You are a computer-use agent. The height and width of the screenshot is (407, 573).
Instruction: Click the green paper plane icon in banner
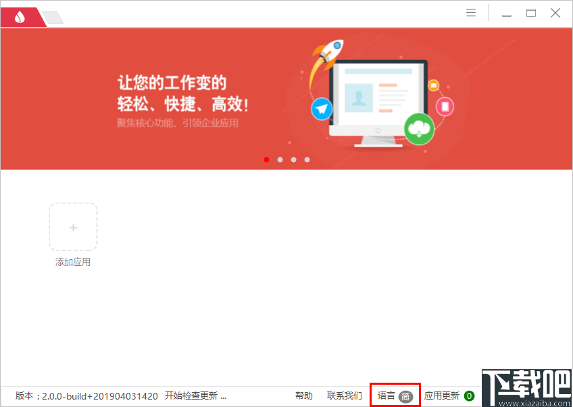tap(322, 109)
